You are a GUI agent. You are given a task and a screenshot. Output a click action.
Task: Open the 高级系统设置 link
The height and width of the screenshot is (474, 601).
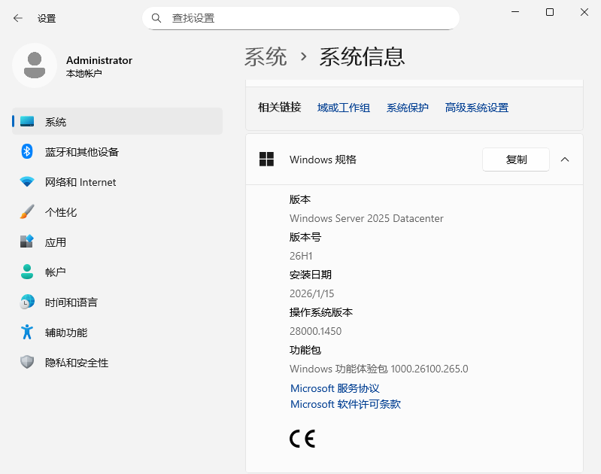click(477, 108)
